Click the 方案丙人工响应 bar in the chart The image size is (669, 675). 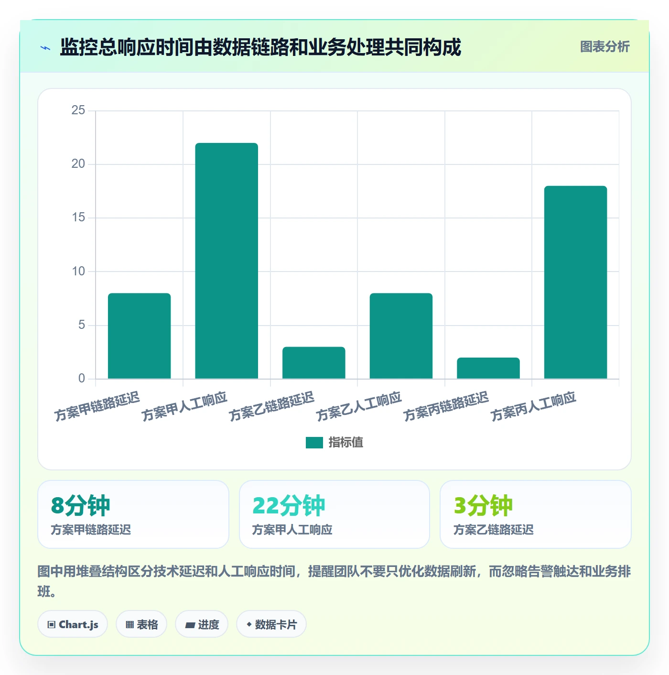coord(575,283)
